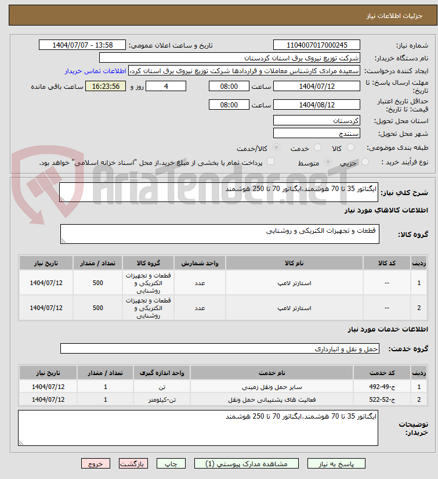Click the شهر محل تحویل field سنندج
This screenshot has height=479, width=438.
point(317,133)
